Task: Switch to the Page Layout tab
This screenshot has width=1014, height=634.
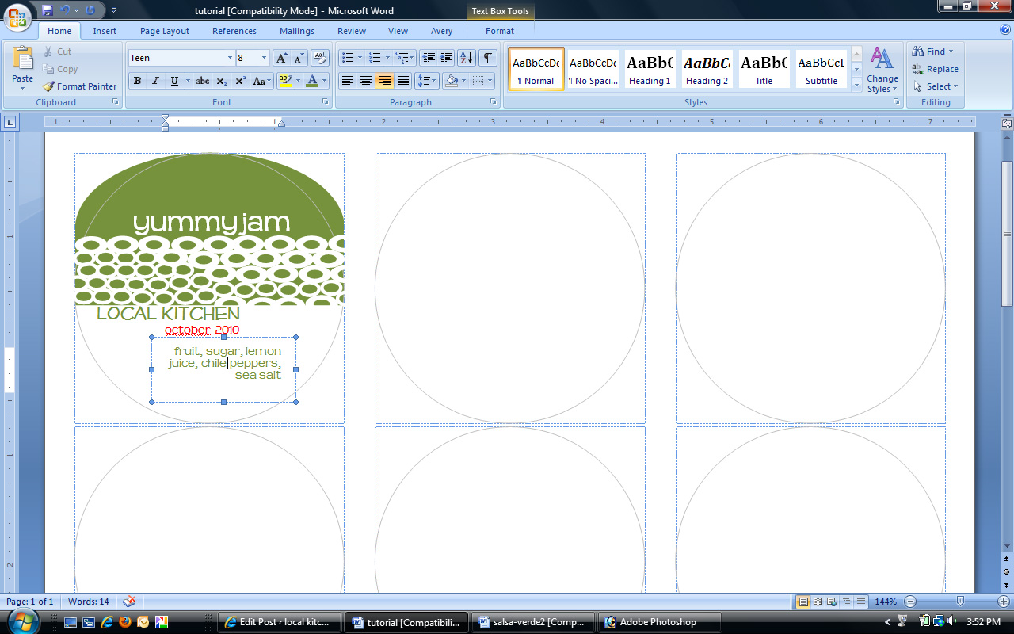Action: [x=165, y=31]
